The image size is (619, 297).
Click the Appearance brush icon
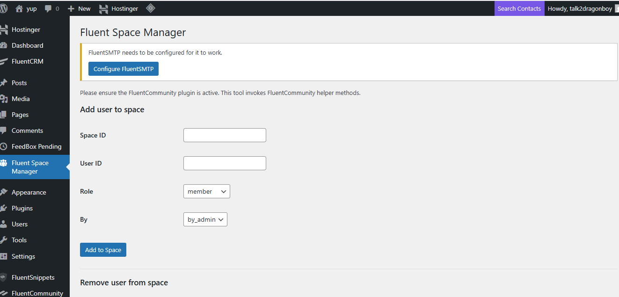pyautogui.click(x=4, y=192)
